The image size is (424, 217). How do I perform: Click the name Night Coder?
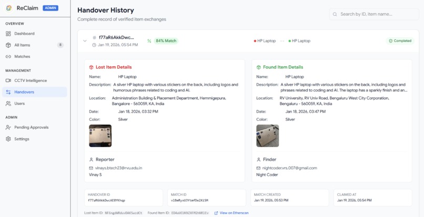[267, 175]
